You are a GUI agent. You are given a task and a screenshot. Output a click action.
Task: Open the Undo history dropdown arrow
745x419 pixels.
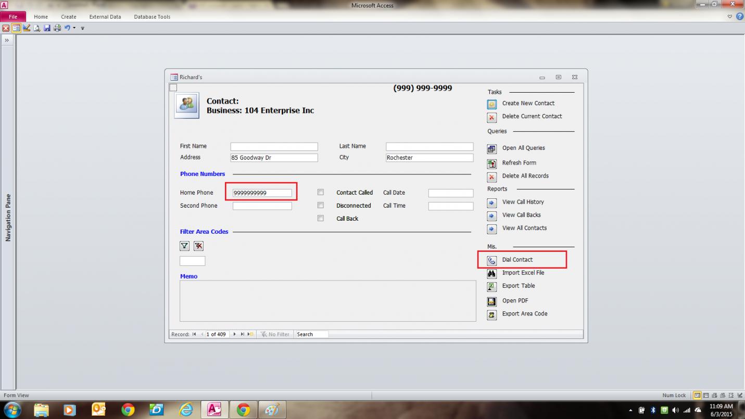coord(74,28)
